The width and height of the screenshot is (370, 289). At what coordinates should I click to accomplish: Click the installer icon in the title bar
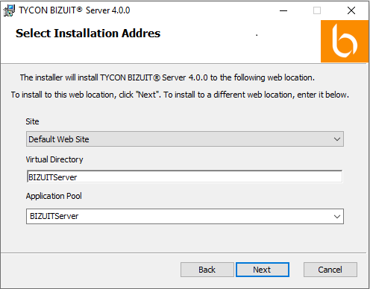click(9, 10)
